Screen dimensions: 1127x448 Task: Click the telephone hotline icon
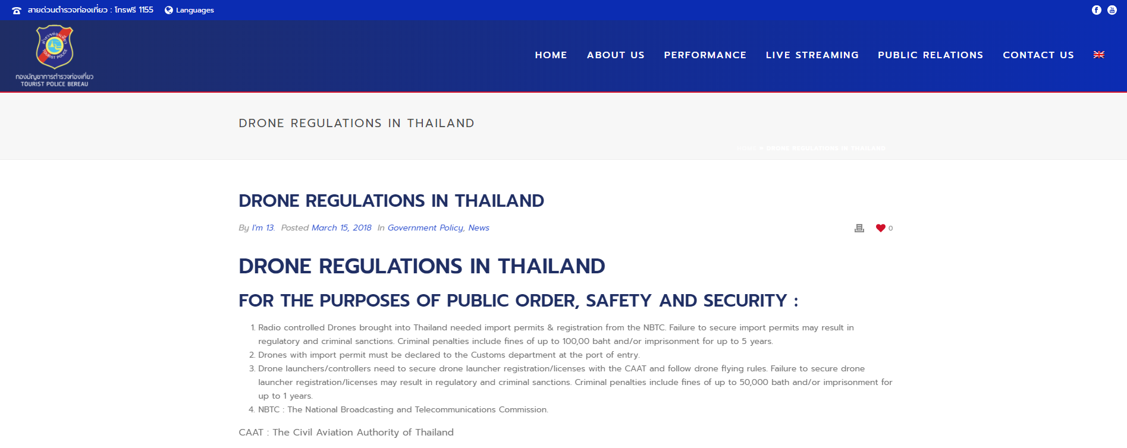[17, 10]
